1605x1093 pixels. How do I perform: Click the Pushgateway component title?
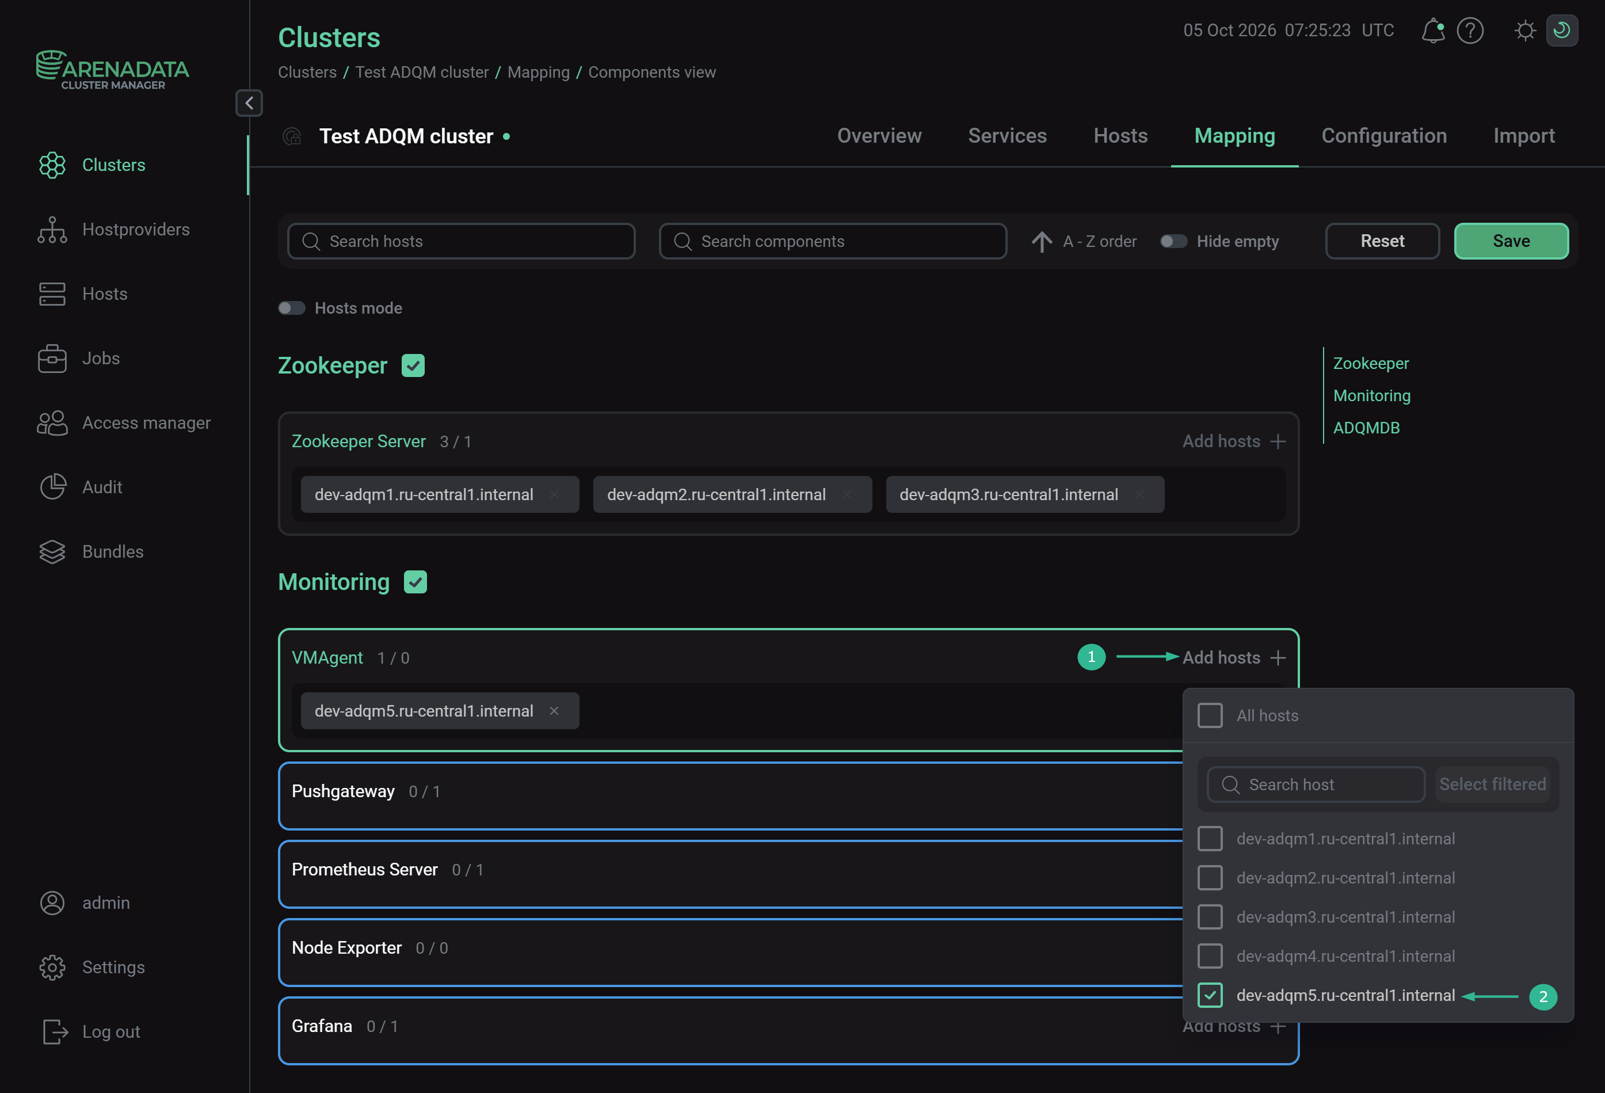[x=343, y=791]
